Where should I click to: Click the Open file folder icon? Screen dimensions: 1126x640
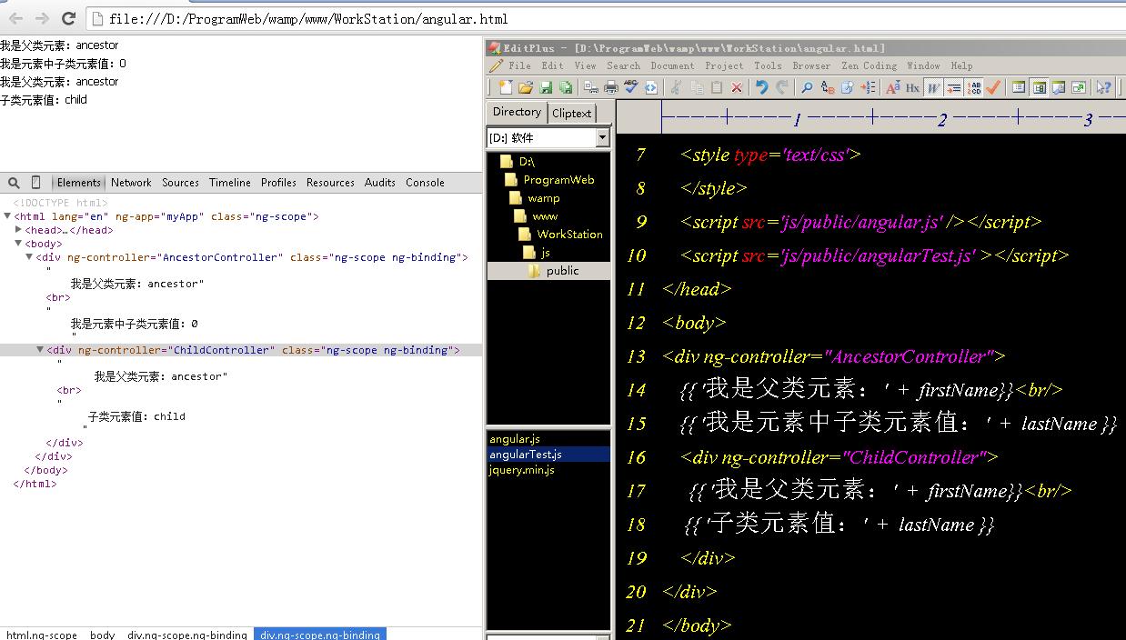click(x=526, y=87)
